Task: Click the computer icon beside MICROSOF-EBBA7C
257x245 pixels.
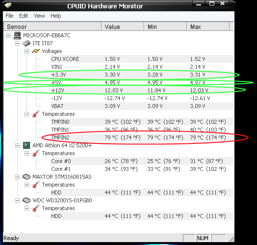Action: click(17, 35)
